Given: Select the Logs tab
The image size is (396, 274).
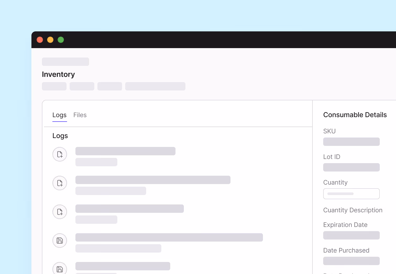Looking at the screenshot, I should (59, 115).
